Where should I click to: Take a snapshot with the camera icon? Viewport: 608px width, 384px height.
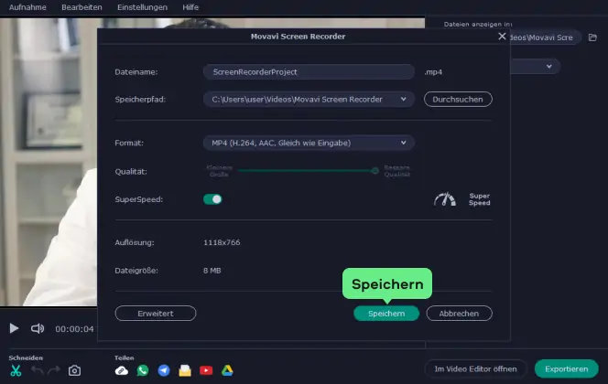74,370
